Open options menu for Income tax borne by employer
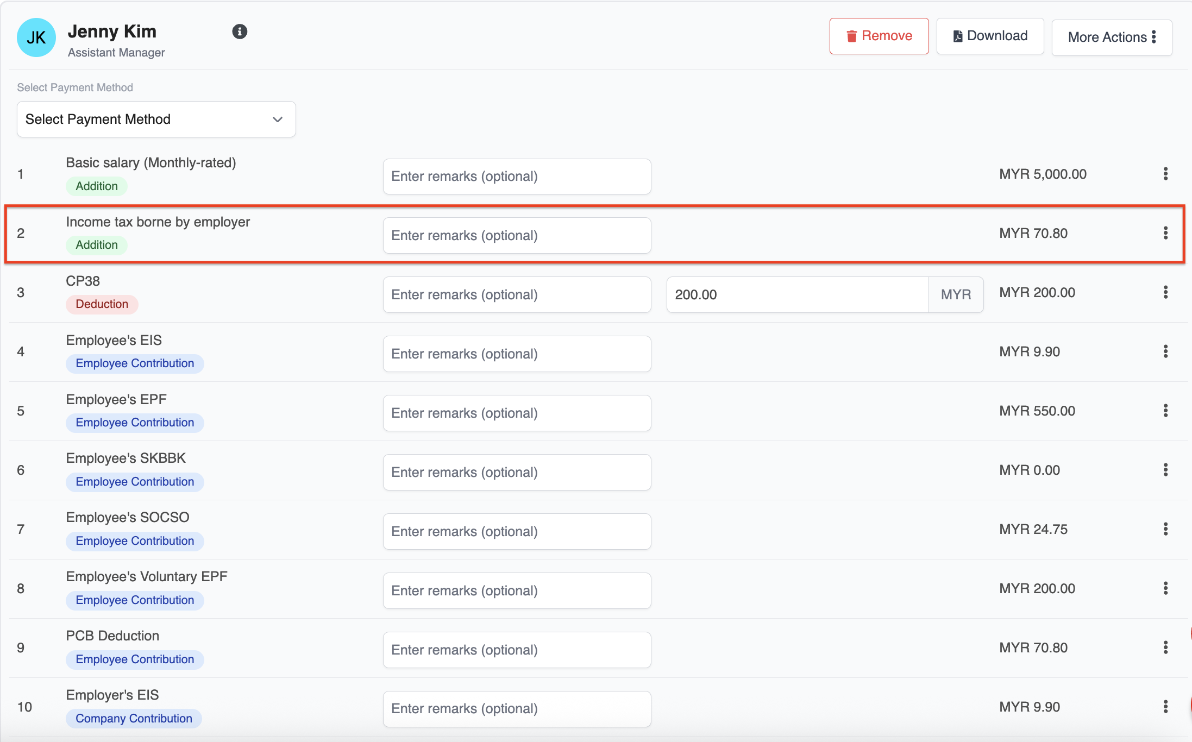1192x742 pixels. point(1165,233)
